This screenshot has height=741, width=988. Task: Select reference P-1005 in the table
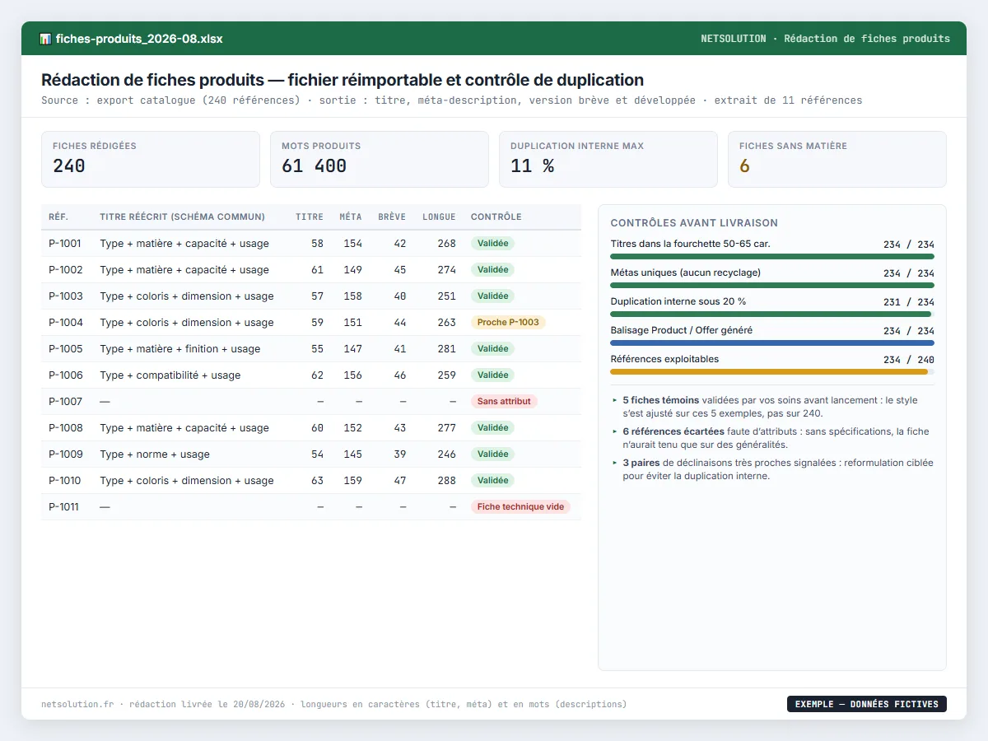click(x=66, y=349)
